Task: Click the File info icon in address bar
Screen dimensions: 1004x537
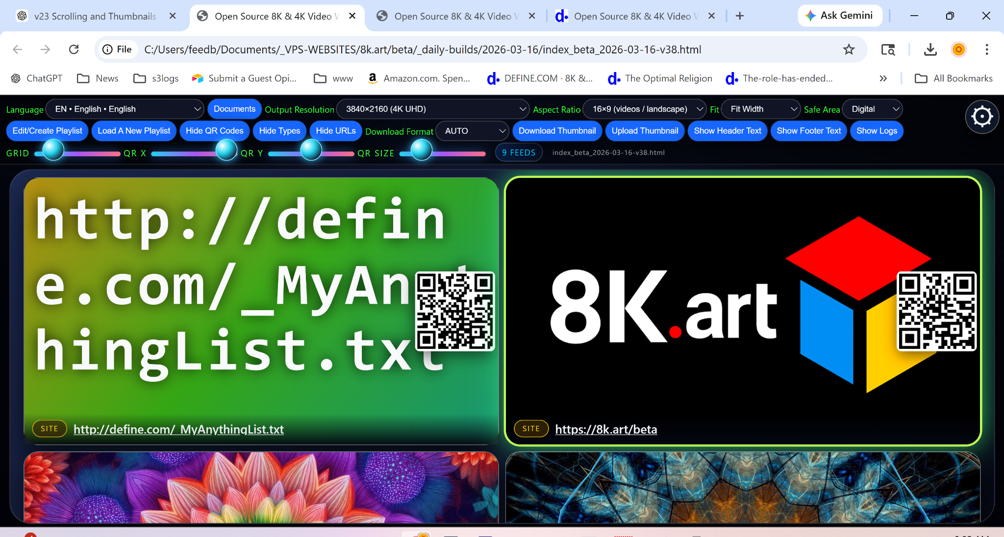Action: click(117, 49)
